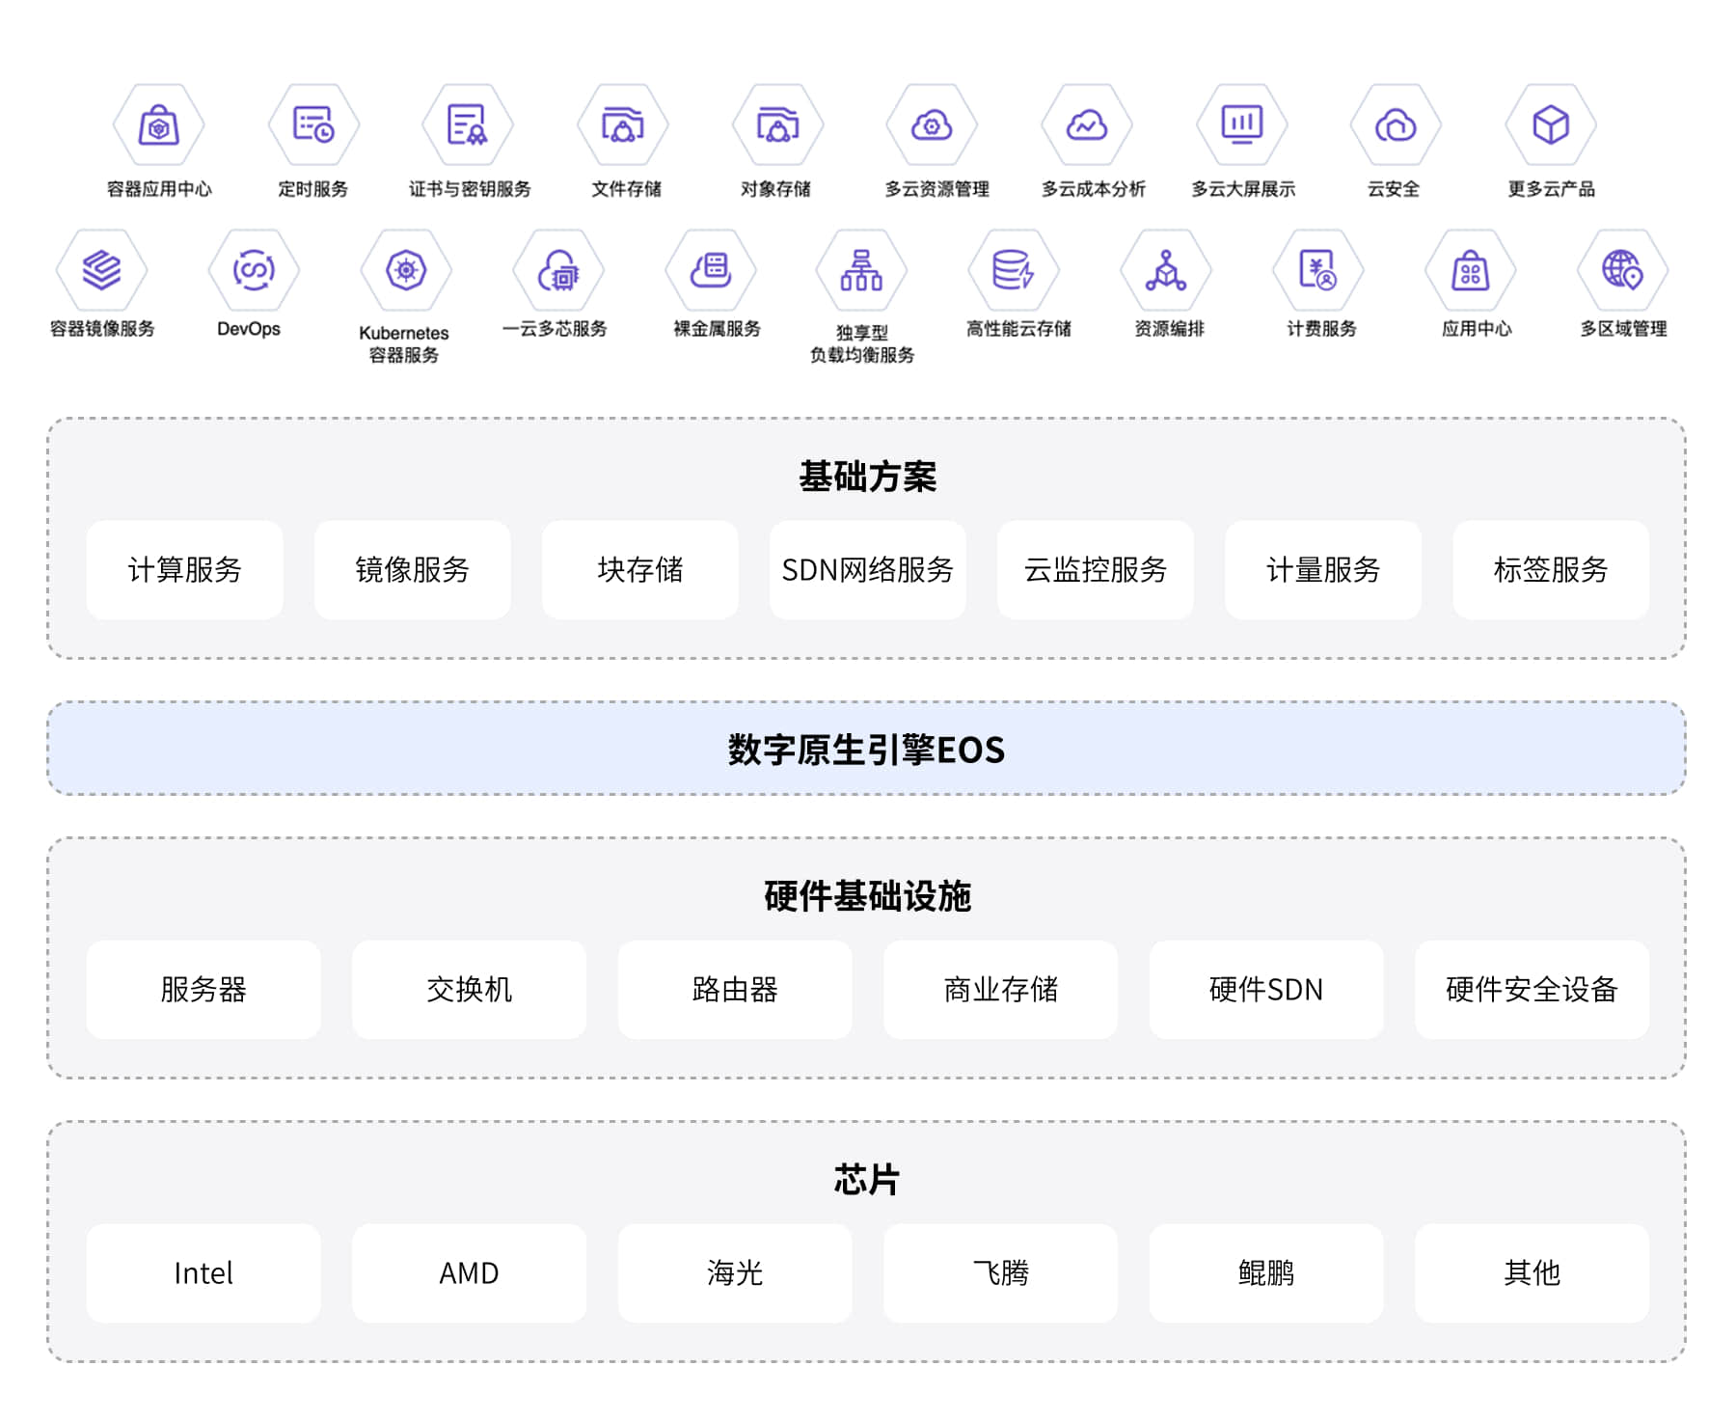
Task: Open the 应用中心 bag icon
Action: (x=1471, y=270)
